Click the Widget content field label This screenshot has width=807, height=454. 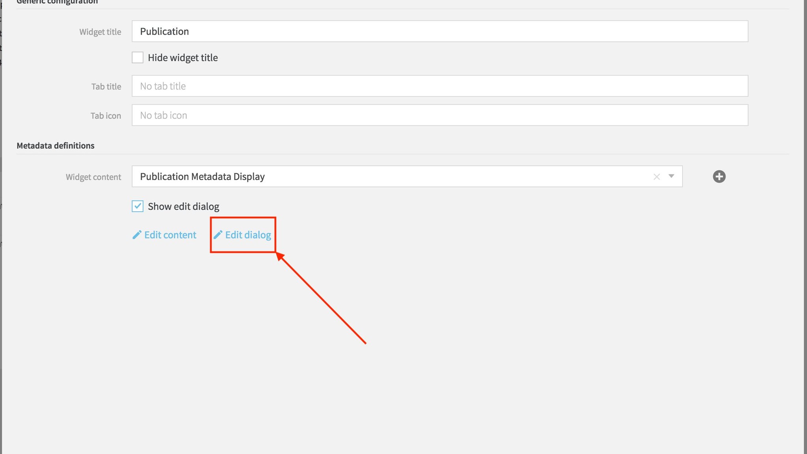pos(93,177)
